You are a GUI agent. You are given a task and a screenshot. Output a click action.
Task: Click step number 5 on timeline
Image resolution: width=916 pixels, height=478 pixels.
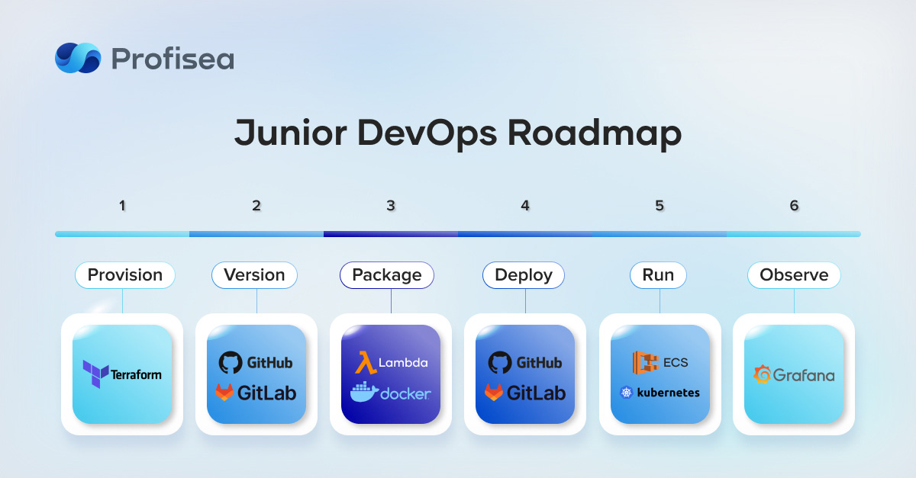click(660, 205)
